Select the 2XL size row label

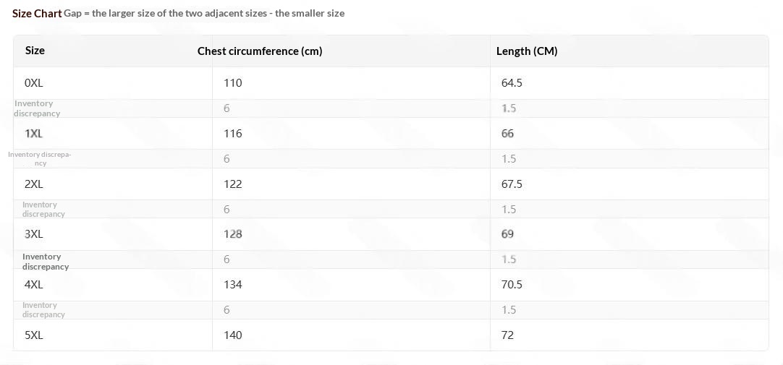34,184
